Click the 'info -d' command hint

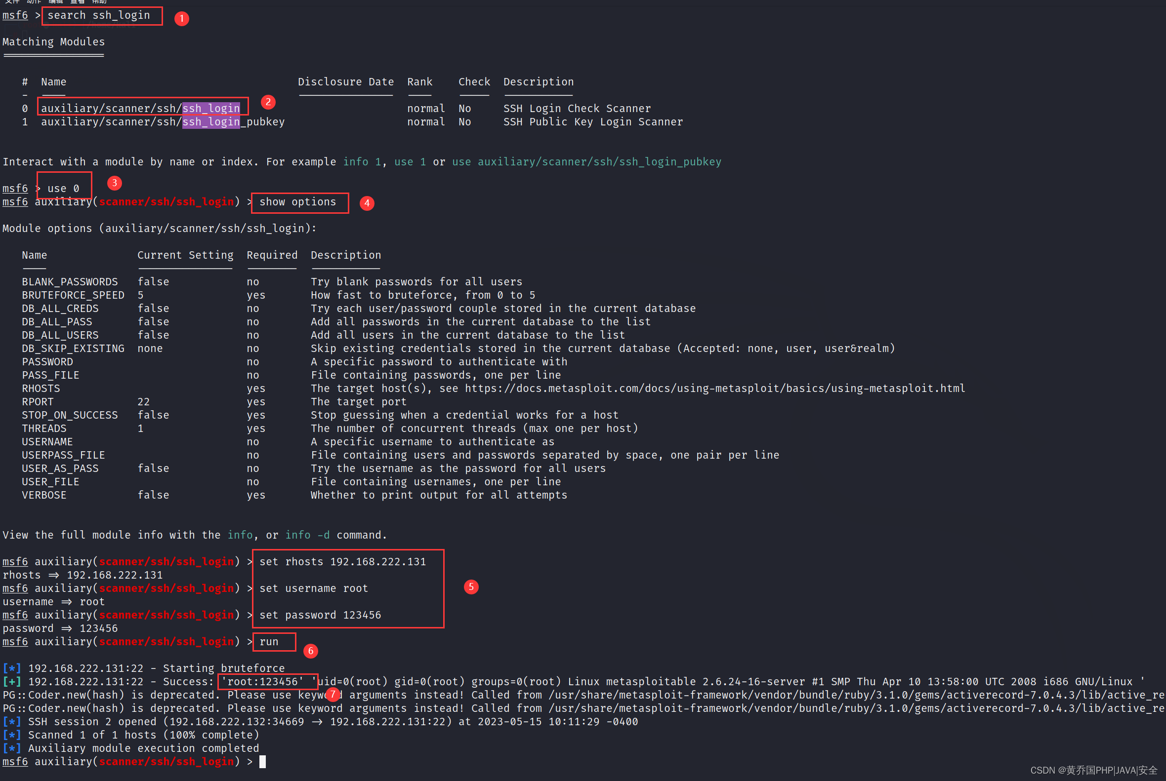tap(307, 535)
